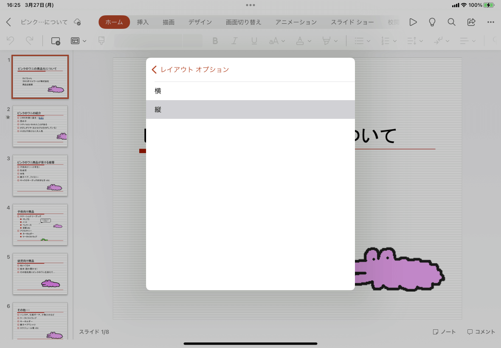Tap the Wi-Fi icon in status bar
The width and height of the screenshot is (501, 348).
pyautogui.click(x=464, y=5)
